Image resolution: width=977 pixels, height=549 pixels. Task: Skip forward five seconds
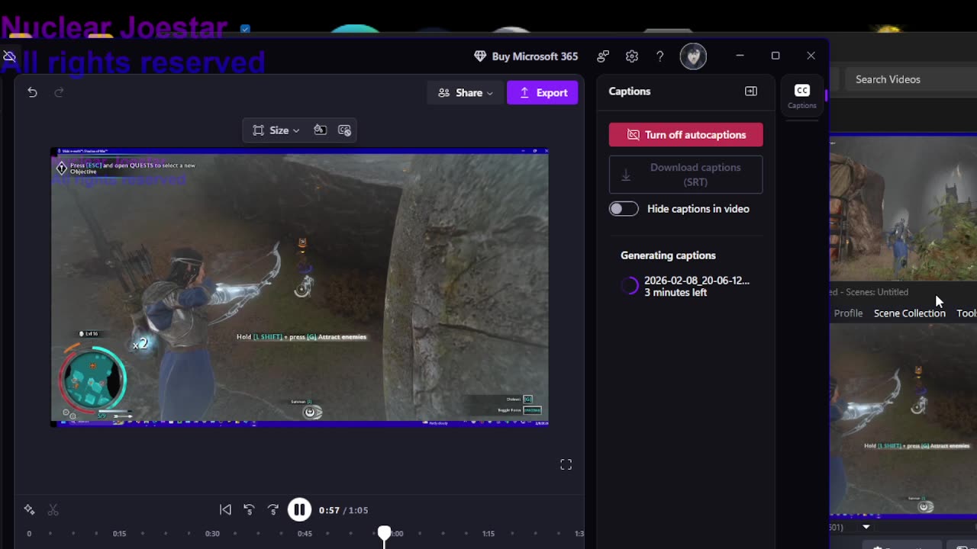(273, 509)
